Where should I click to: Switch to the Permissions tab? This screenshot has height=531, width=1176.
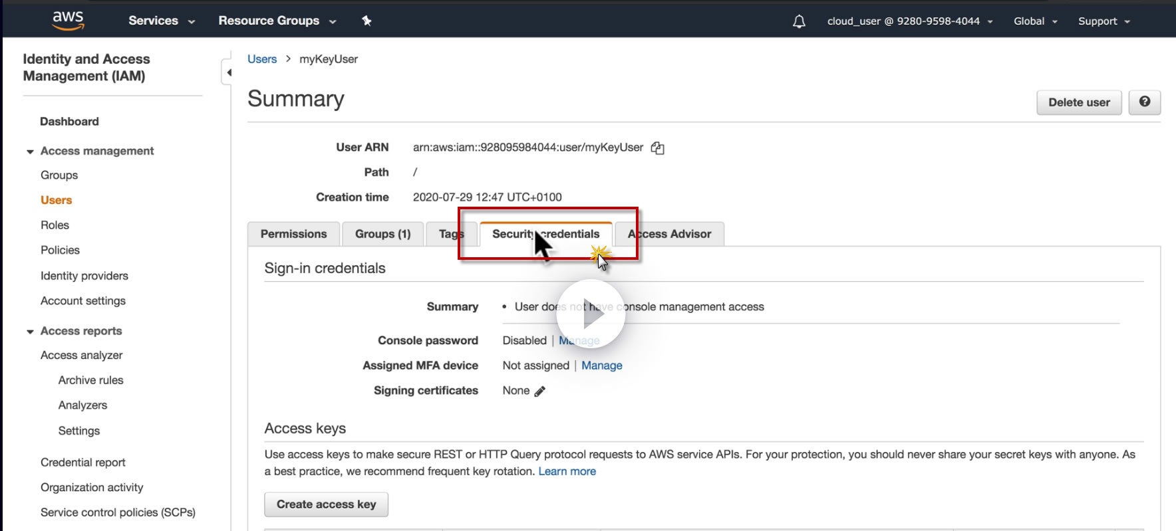pos(293,234)
